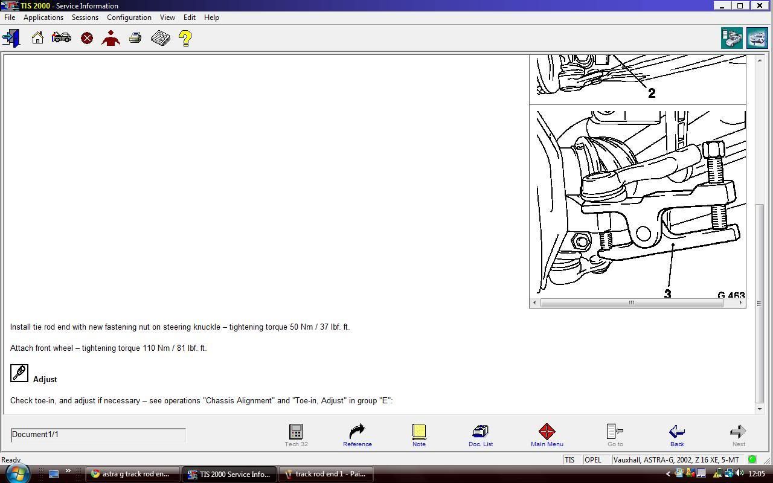Open the Configuration menu

pos(129,18)
